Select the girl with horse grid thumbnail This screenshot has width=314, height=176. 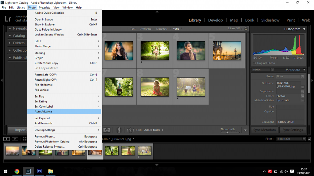191,87
